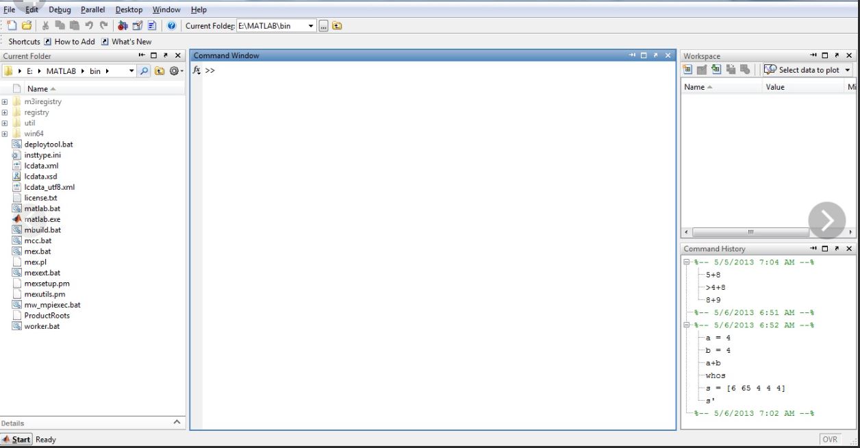The image size is (860, 448).
Task: Expand the util folder
Action: 5,123
